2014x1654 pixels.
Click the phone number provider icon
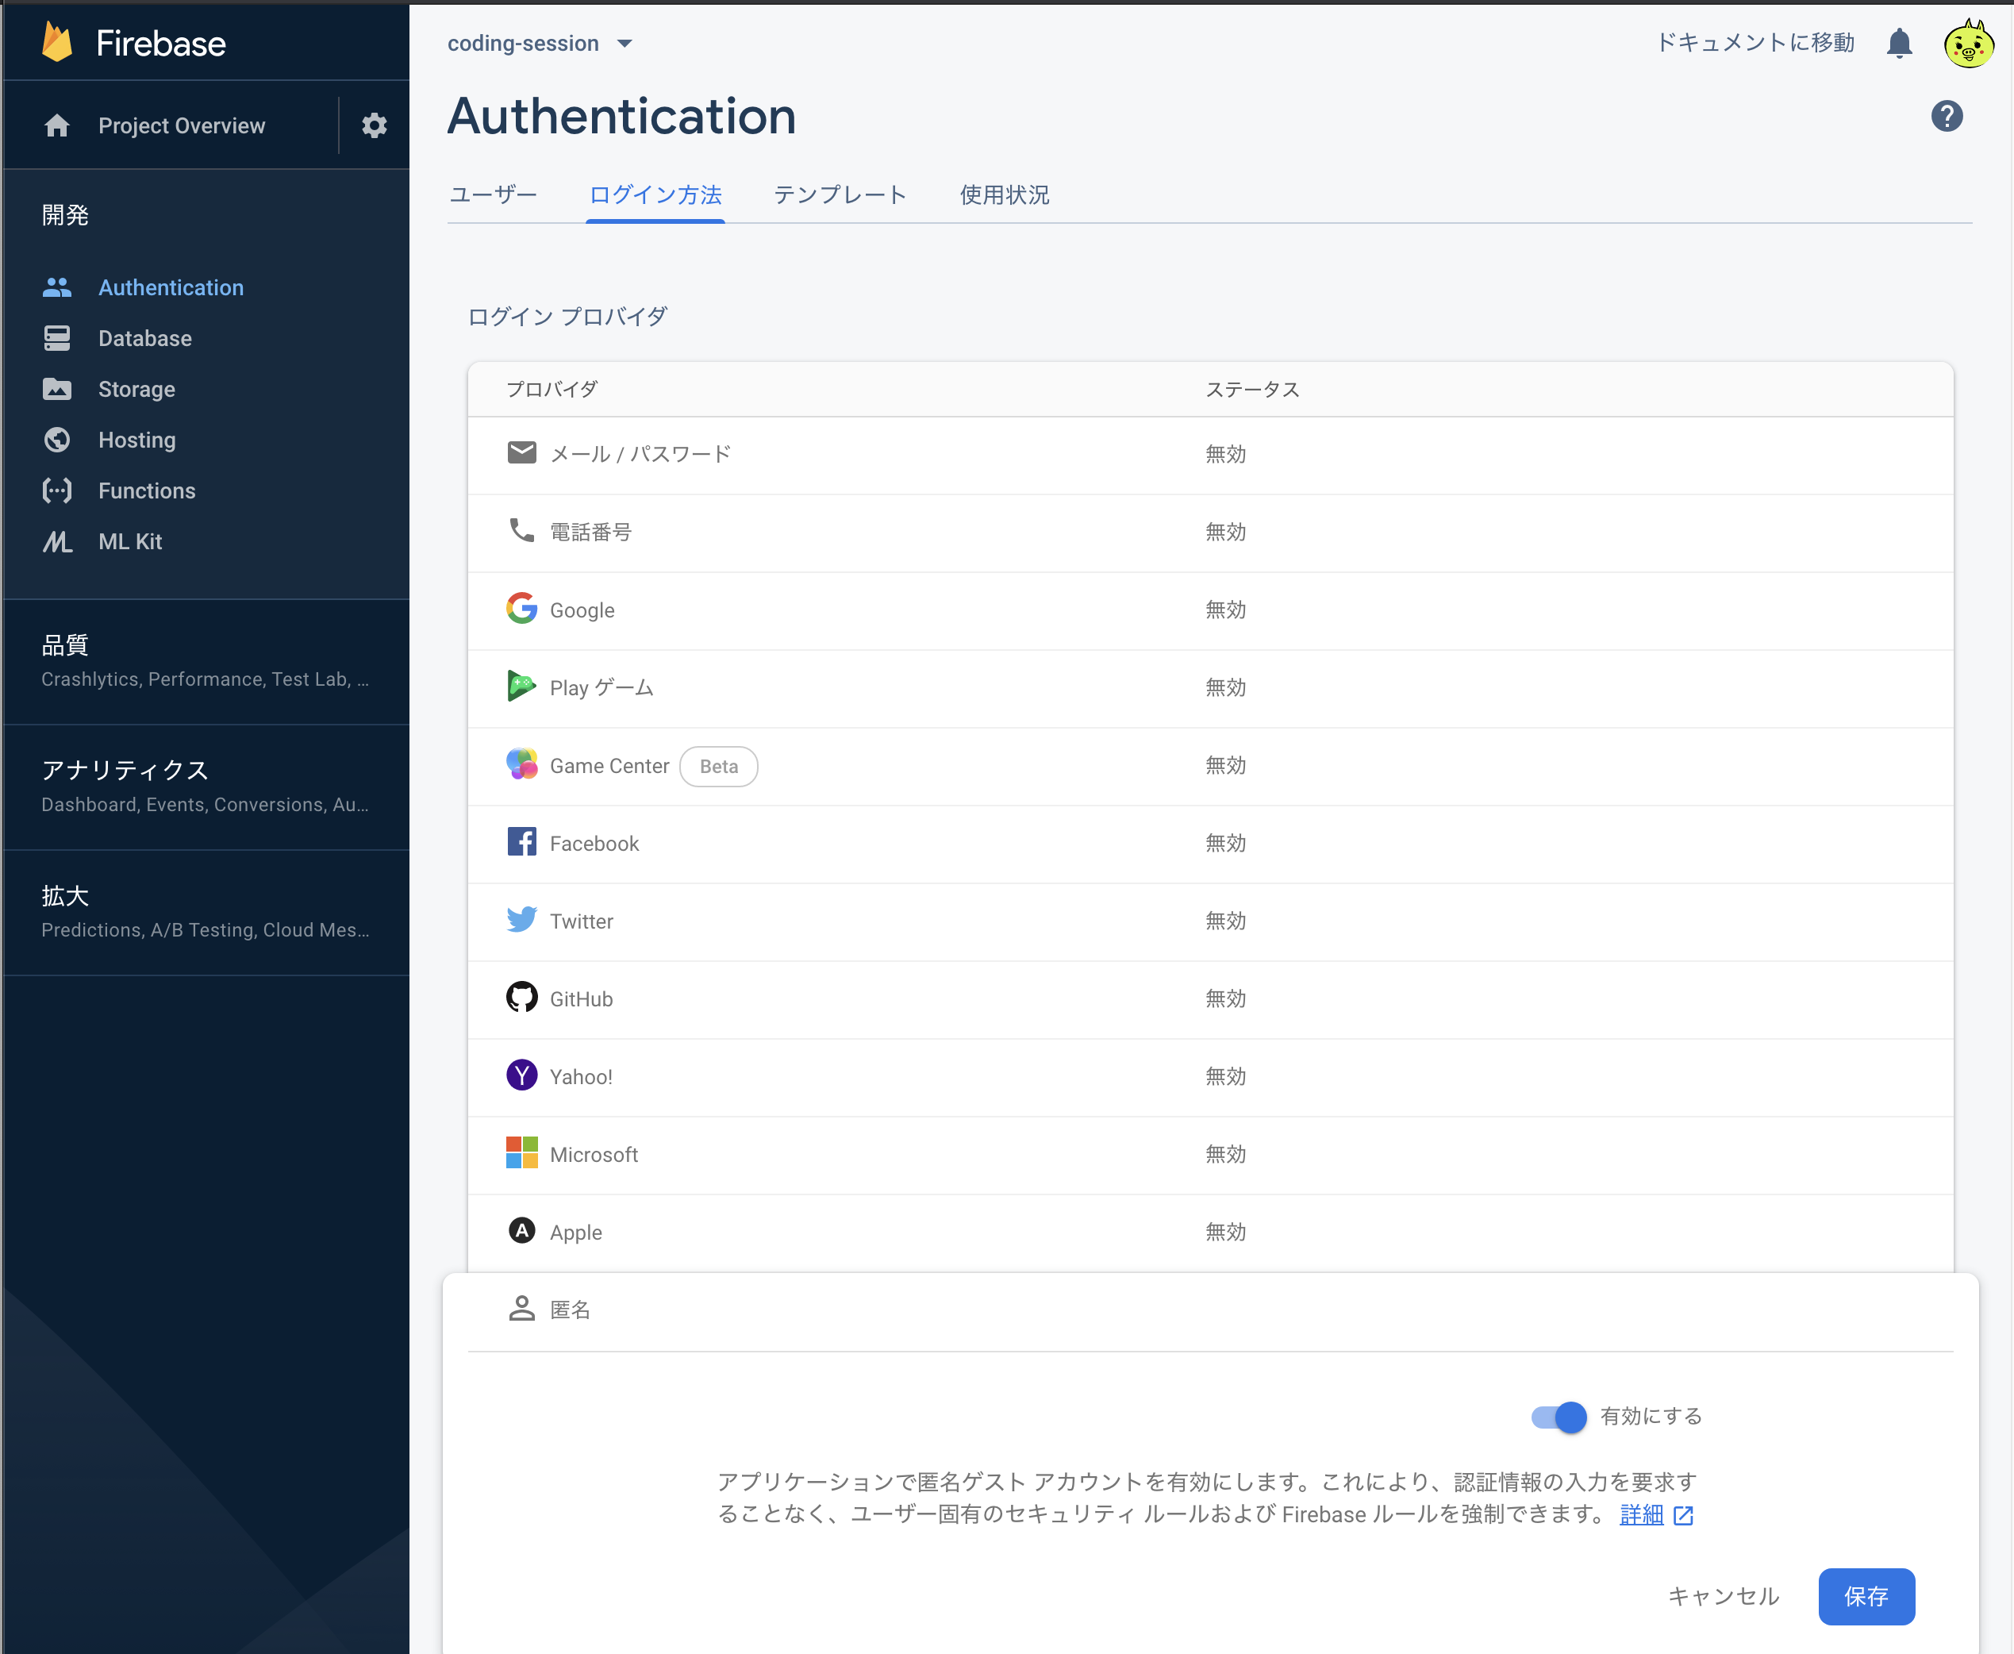(522, 529)
